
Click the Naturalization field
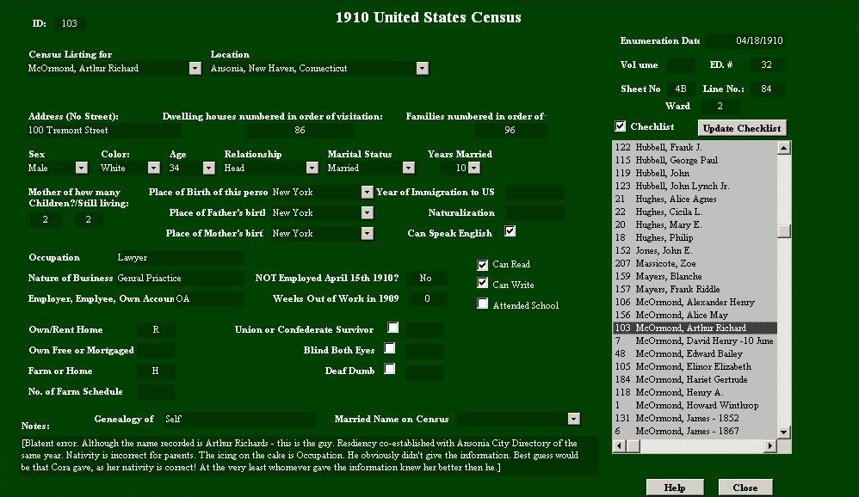(535, 213)
